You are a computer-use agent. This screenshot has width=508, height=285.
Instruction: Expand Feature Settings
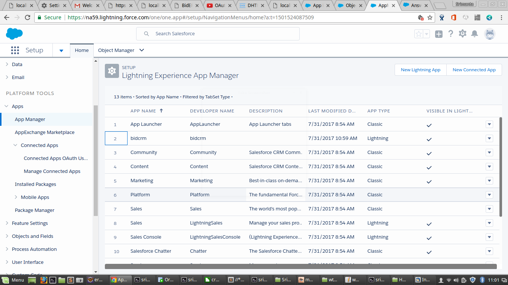7,223
